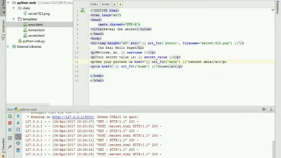This screenshot has height=158, width=281.
Task: Click 'secret data' link text on line 12
Action: tap(201, 62)
